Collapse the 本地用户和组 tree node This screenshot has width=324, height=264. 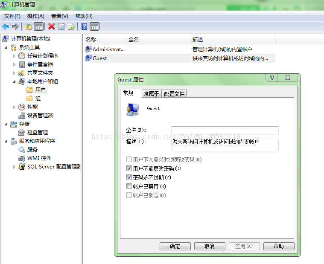14,82
